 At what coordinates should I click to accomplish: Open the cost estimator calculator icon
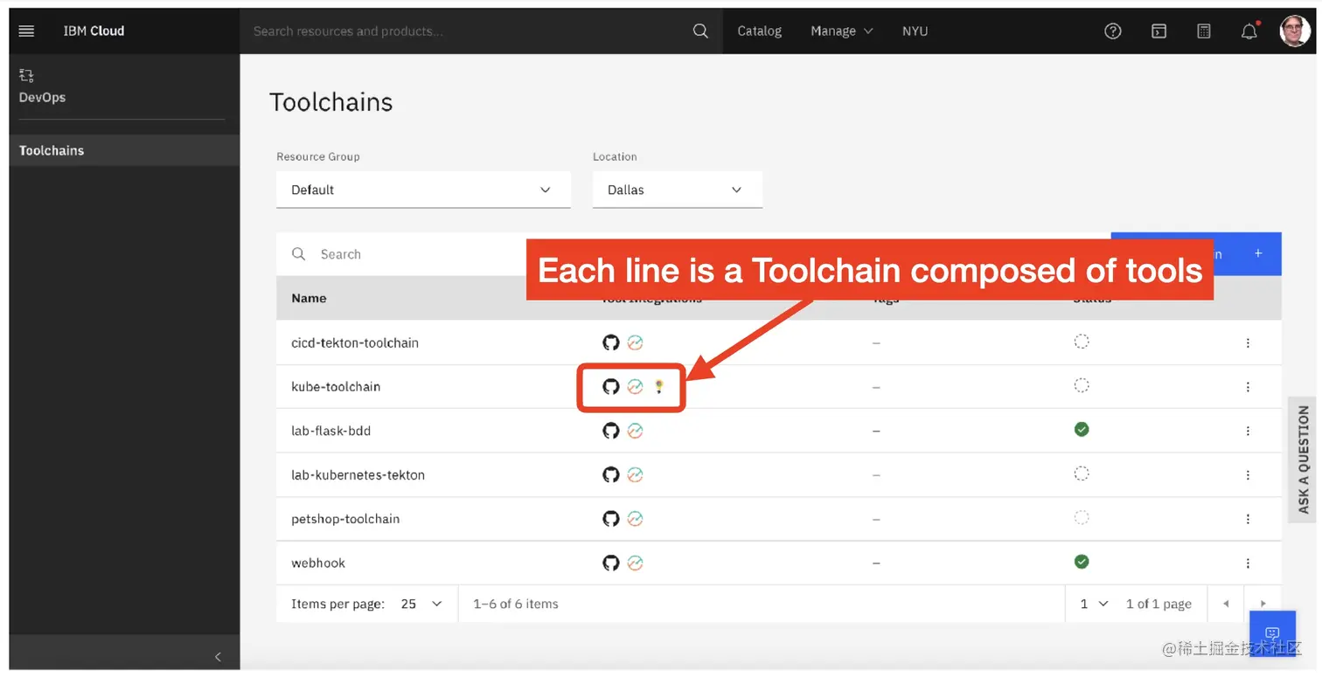coord(1204,31)
